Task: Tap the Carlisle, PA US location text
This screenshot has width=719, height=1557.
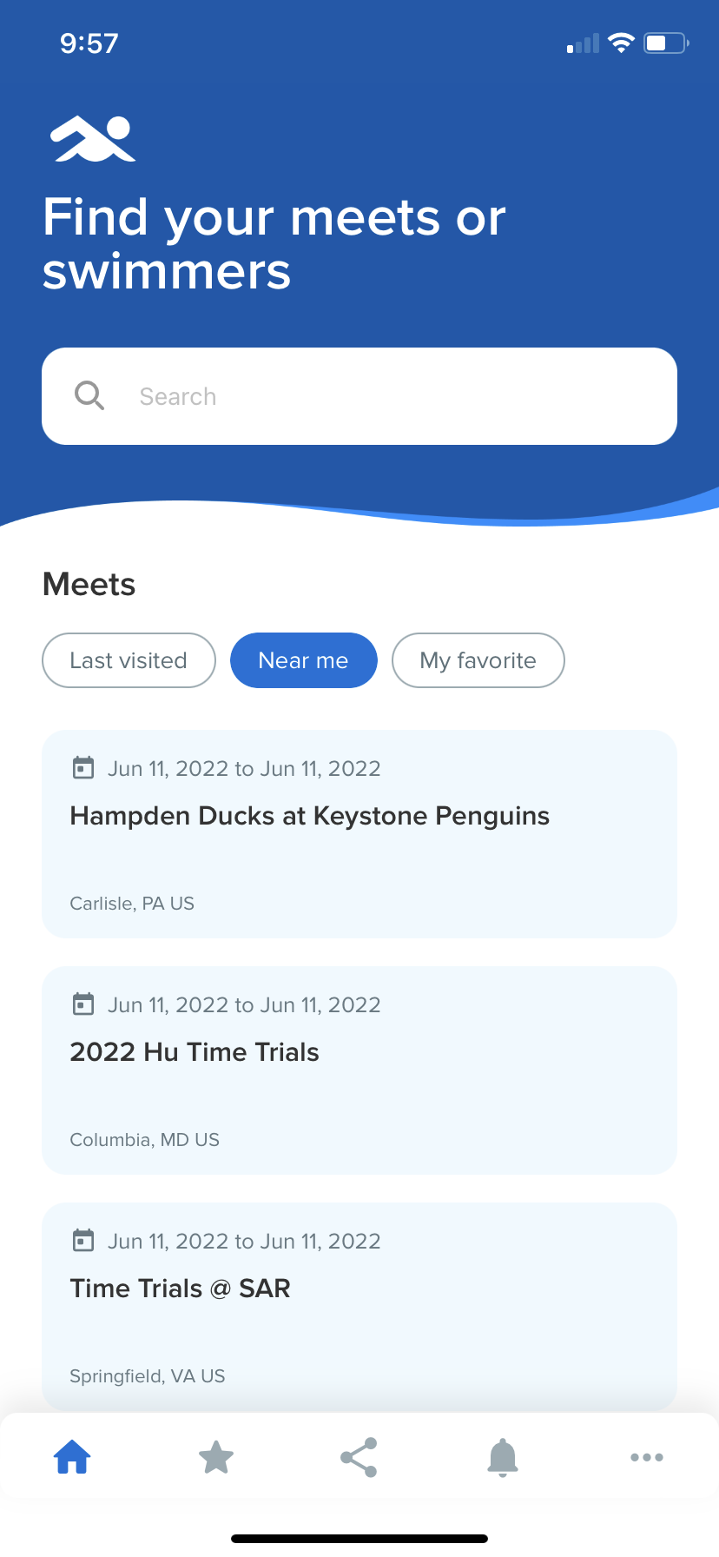Action: pos(132,904)
